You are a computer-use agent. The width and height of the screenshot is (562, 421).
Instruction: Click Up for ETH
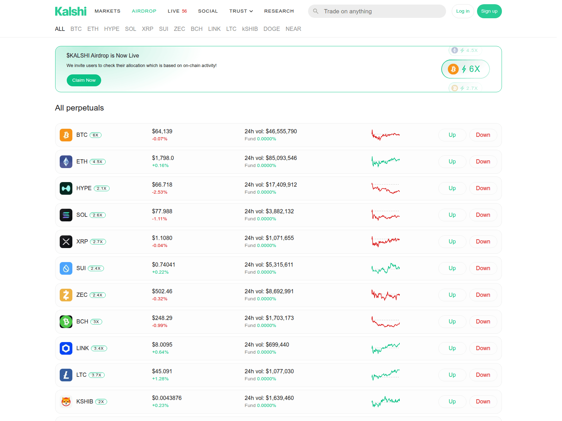click(x=452, y=162)
